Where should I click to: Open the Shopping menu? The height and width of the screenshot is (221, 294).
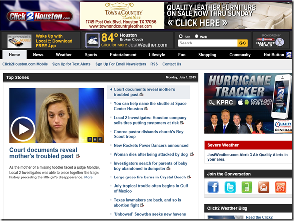207,55
